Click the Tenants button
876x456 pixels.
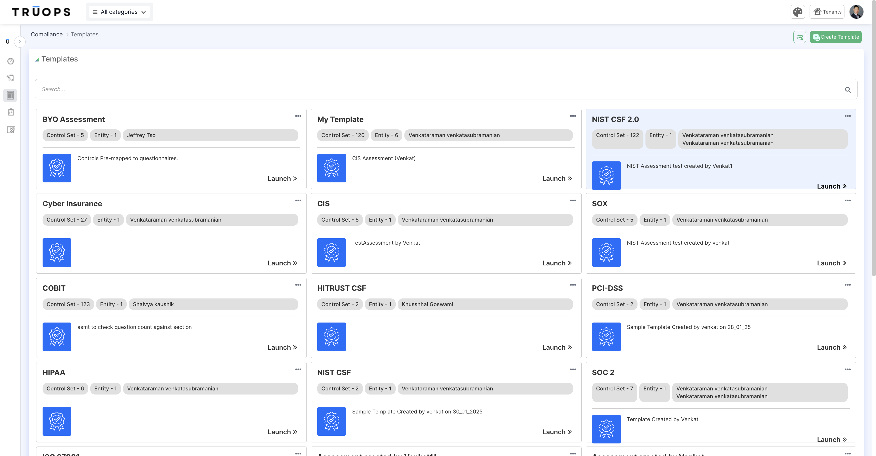pos(827,12)
